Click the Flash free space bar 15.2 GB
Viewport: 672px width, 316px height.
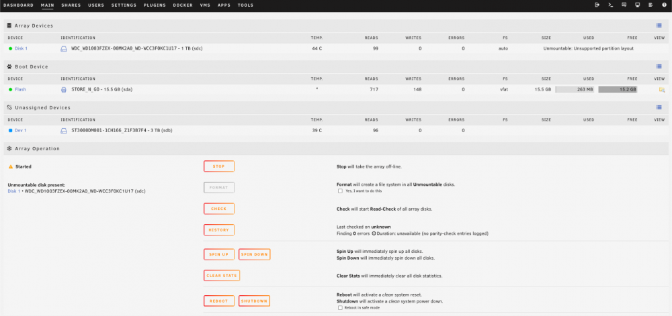(618, 90)
